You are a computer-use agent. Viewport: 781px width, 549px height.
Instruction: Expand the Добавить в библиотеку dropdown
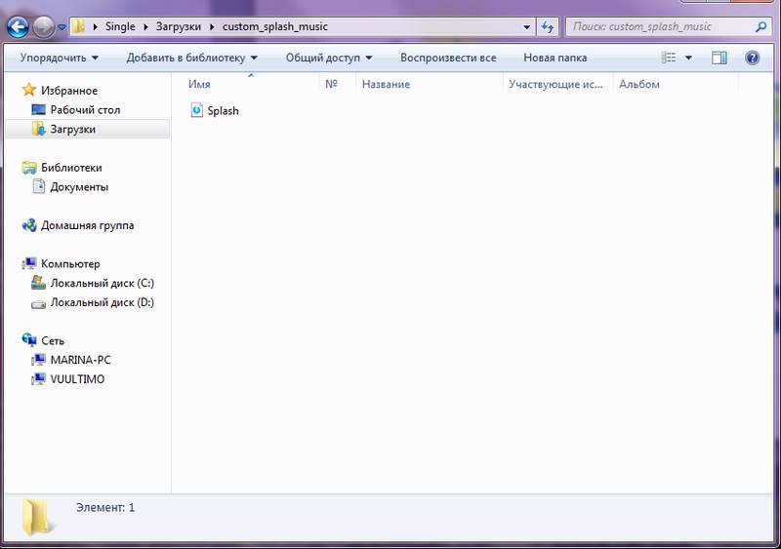click(191, 59)
